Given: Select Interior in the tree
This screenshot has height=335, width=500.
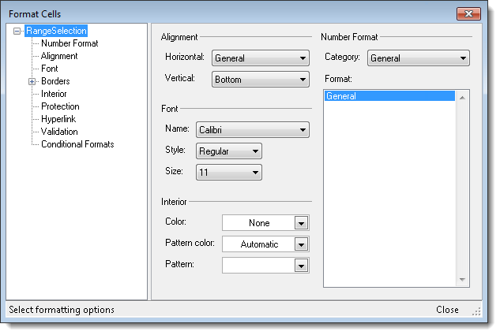Looking at the screenshot, I should [54, 94].
